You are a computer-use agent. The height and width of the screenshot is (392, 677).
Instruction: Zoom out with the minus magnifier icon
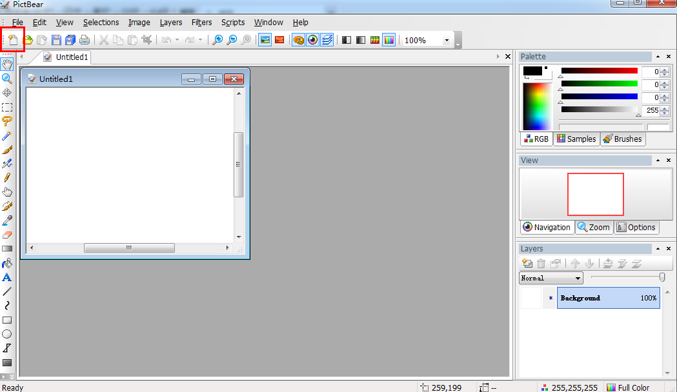(232, 40)
